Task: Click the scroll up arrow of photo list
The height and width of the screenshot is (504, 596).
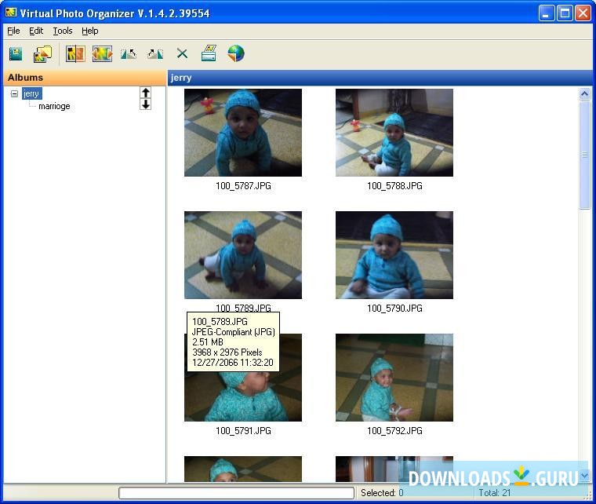Action: [584, 93]
